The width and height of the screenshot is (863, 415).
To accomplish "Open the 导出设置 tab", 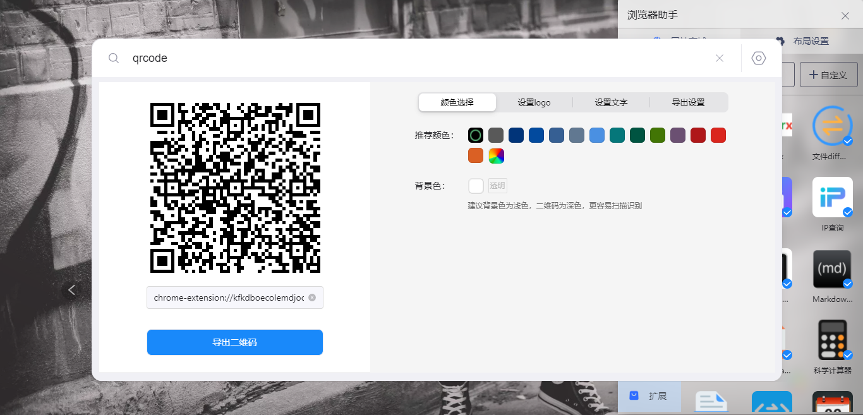I will click(x=689, y=102).
